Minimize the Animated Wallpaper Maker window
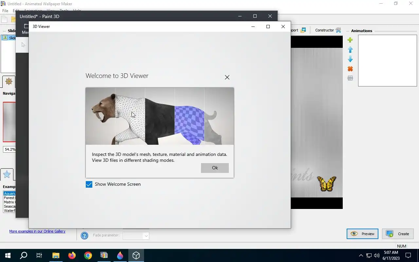 (381, 4)
